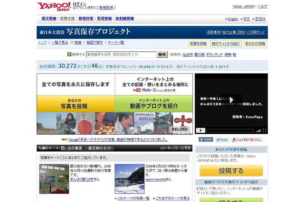Click the green 動画やブログを紹介 banner
This screenshot has height=202, width=304.
tap(154, 104)
